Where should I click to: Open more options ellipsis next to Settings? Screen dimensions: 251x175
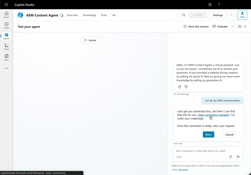coord(231,15)
